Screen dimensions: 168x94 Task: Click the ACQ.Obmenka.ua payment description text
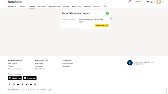pyautogui.click(x=91, y=19)
